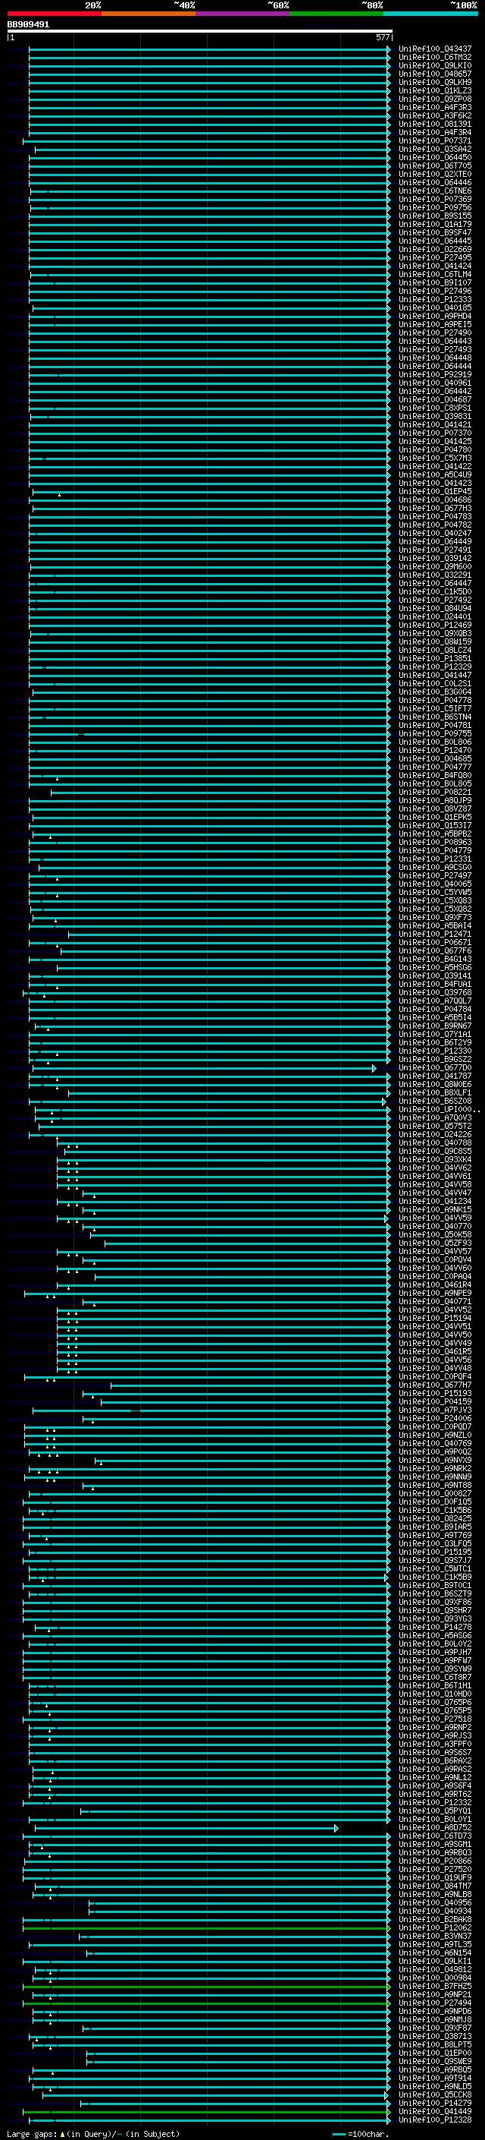Click the white query sequence bar
This screenshot has height=2140, width=485.
point(199,32)
